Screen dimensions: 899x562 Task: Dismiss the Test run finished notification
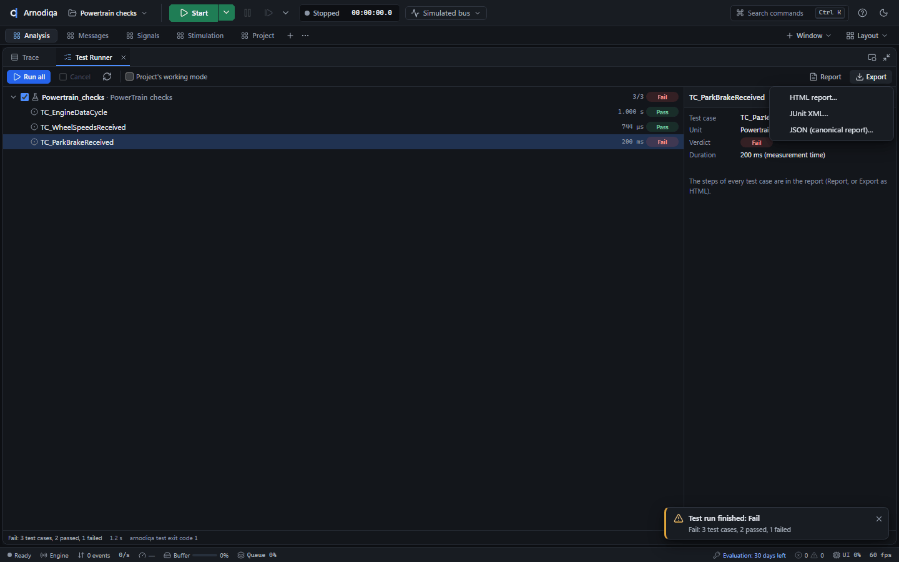pos(879,519)
